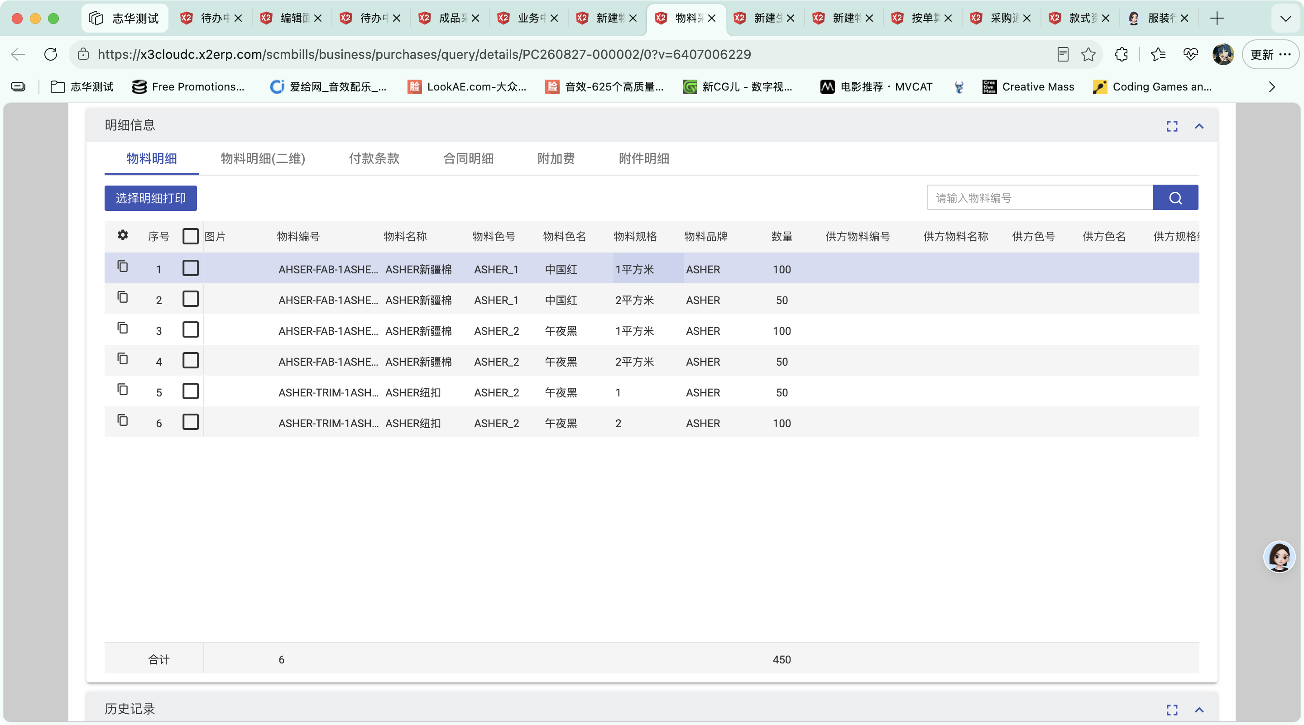Check the checkbox for row 1
Screen dimensions: 1304x725
coord(190,268)
